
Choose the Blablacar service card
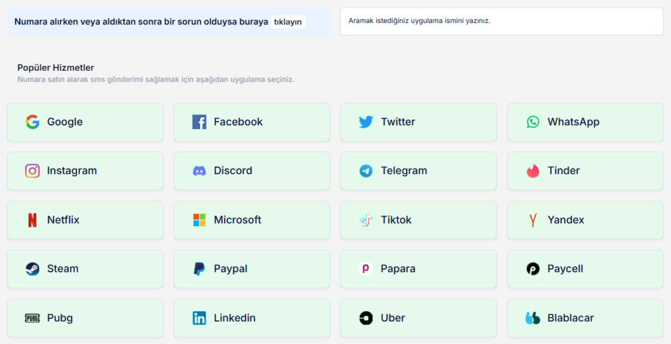(586, 318)
